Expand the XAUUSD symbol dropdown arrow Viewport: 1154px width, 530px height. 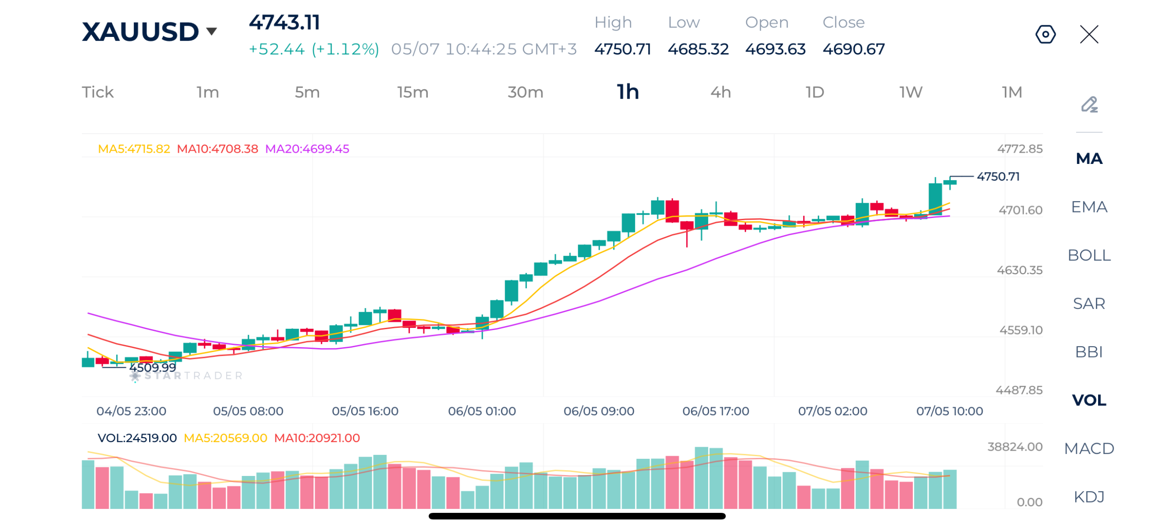click(x=211, y=31)
